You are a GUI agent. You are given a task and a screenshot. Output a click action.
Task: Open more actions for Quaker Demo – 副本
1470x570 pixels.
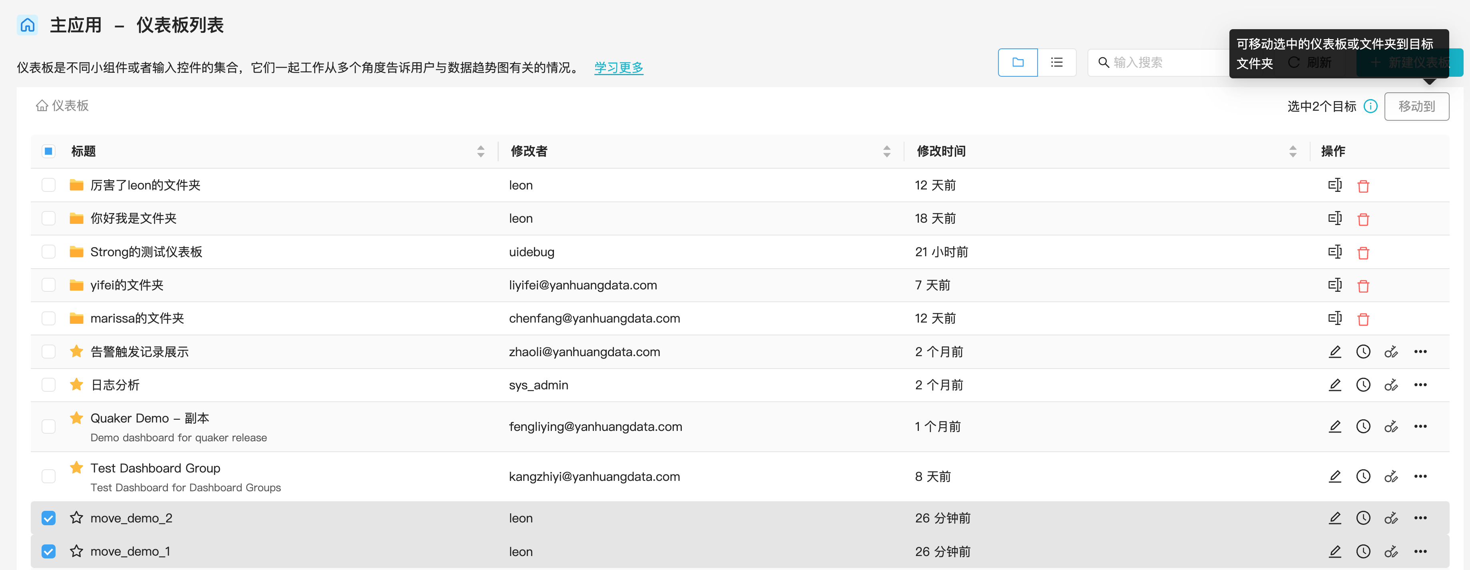click(1420, 426)
